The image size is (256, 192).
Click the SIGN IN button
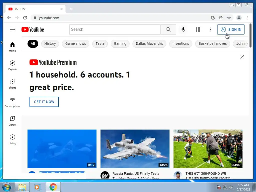click(231, 29)
